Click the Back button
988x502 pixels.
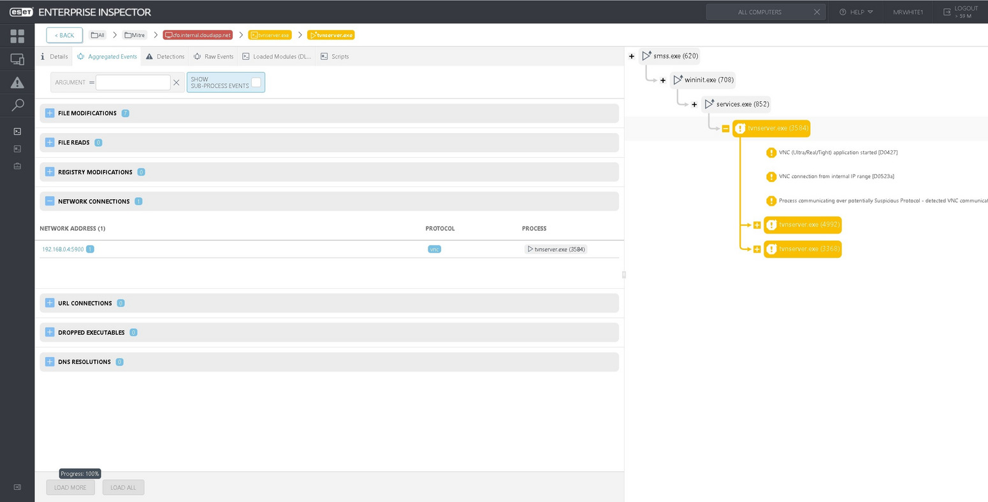coord(64,35)
